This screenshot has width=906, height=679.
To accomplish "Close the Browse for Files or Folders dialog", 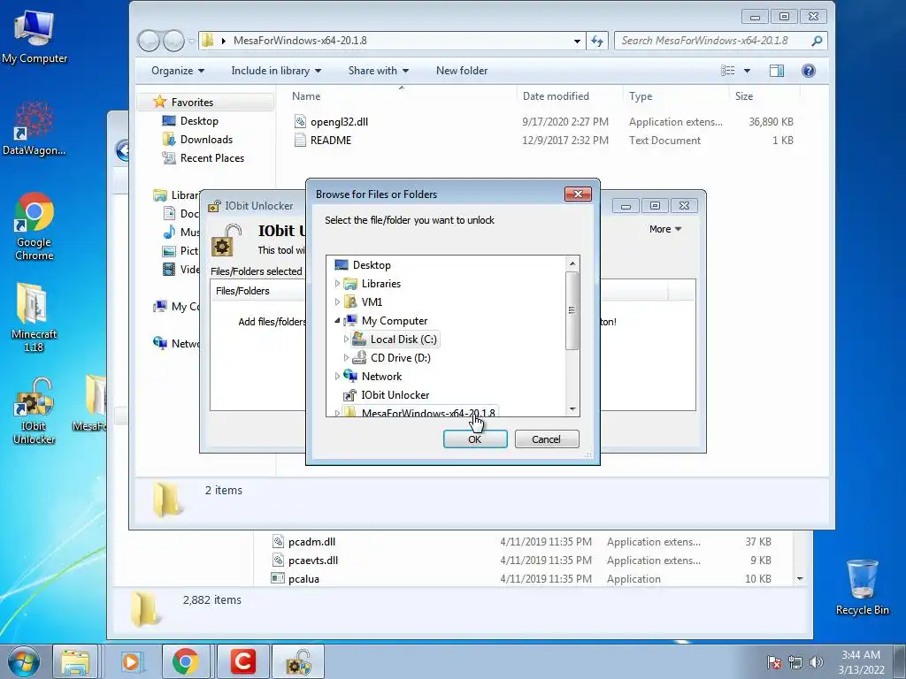I will click(578, 194).
